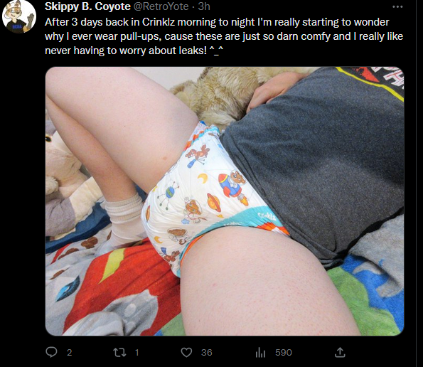Click the reply count of 2

tap(70, 353)
